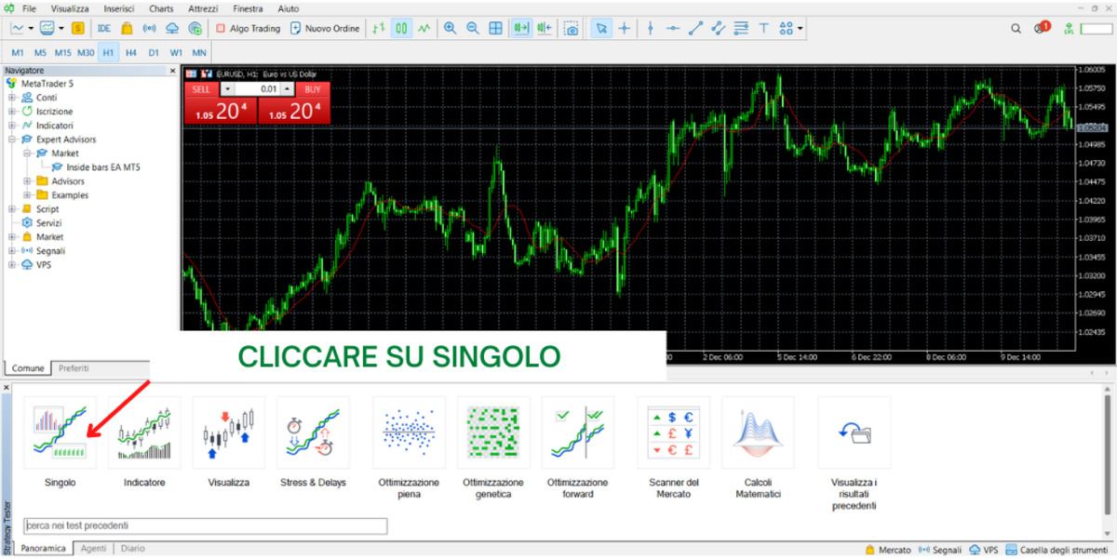Select the Ottimizzazione genetica test icon
The image size is (1117, 559).
493,433
